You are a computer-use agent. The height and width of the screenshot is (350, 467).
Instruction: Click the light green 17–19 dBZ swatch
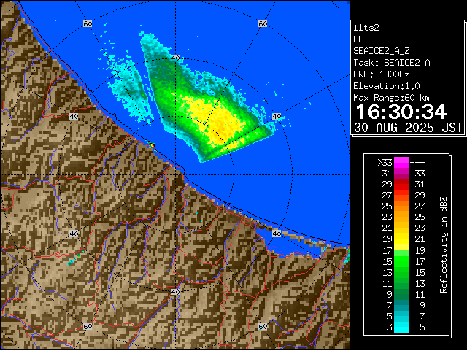coord(401,250)
